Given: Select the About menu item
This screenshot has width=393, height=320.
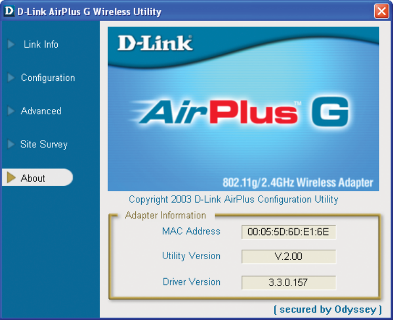Looking at the screenshot, I should click(x=37, y=177).
